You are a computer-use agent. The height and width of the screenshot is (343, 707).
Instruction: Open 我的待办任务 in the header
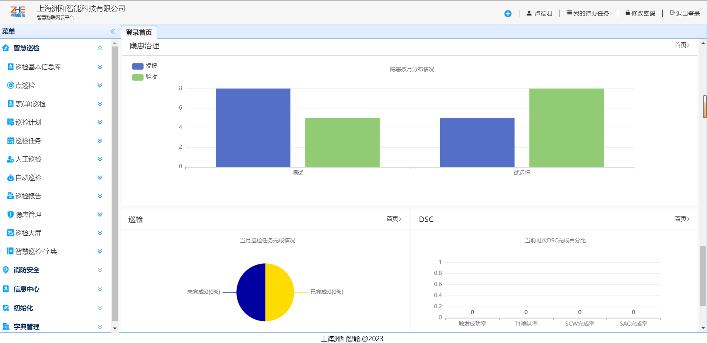pos(588,13)
